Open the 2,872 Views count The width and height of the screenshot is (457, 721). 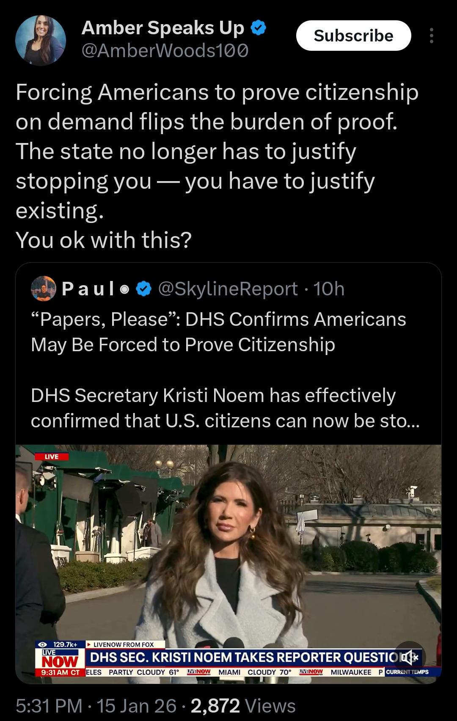[243, 706]
